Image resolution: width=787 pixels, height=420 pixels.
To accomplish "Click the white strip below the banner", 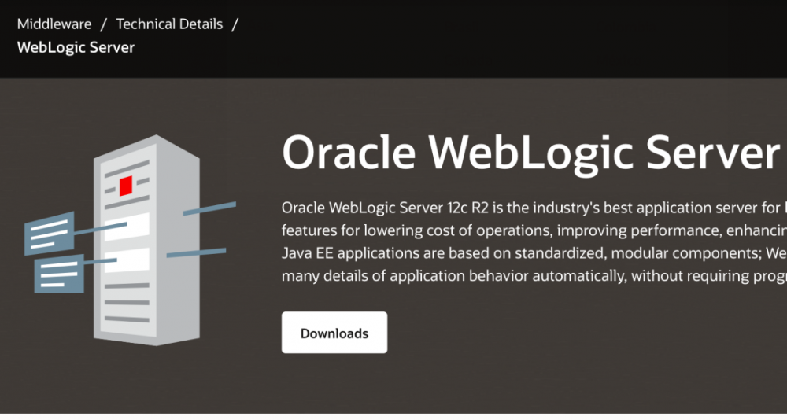I will coord(393,416).
